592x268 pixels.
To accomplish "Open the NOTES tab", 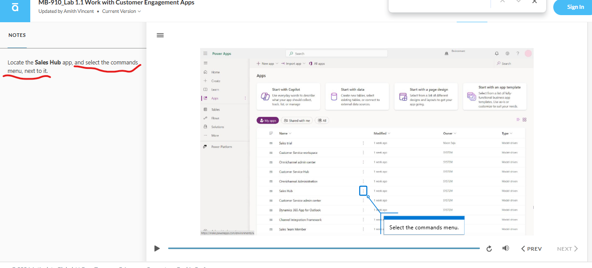I will click(x=17, y=35).
